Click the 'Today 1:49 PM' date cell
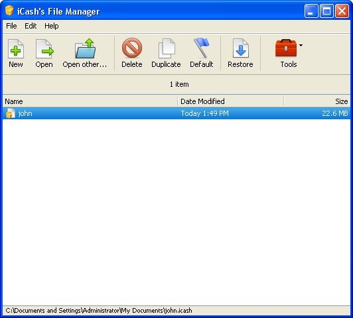353x318 pixels. pyautogui.click(x=204, y=113)
